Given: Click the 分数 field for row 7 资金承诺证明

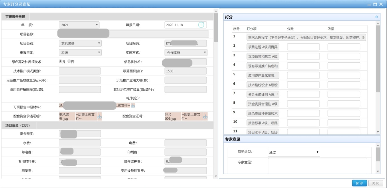Looking at the screenshot, I should pyautogui.click(x=303, y=94).
